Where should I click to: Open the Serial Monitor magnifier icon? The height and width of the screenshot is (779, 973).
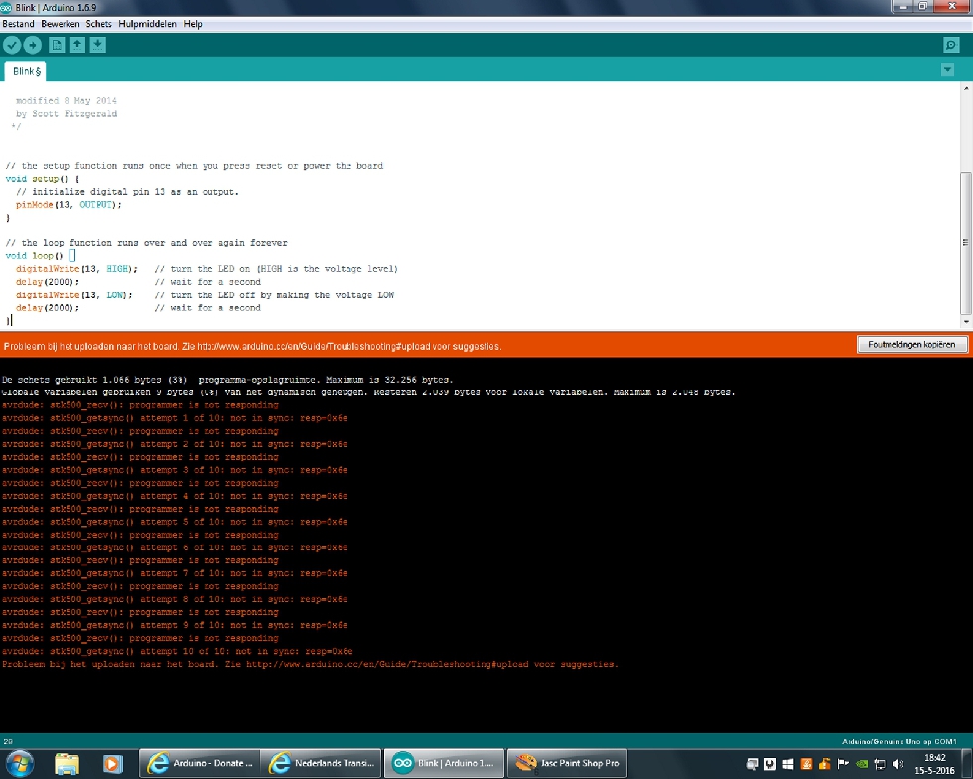[x=951, y=45]
